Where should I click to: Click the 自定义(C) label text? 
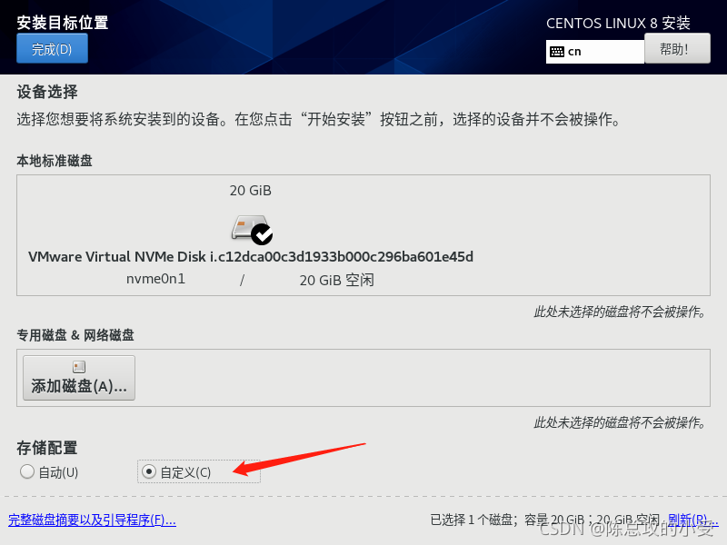pyautogui.click(x=185, y=472)
